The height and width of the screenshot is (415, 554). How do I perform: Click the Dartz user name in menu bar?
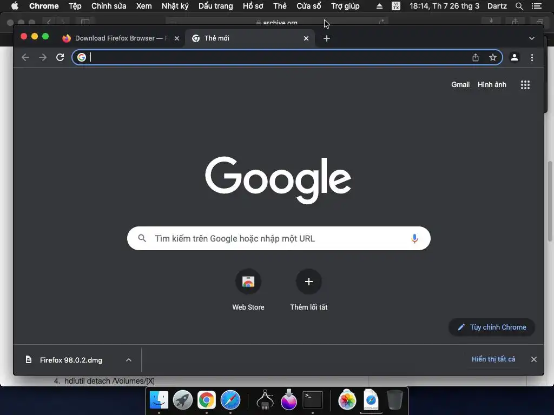(497, 6)
